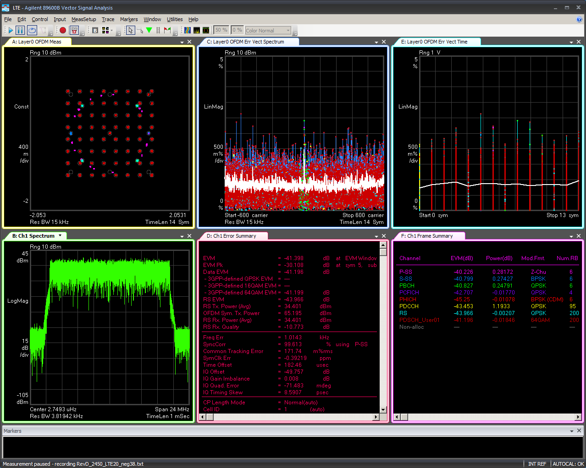Expand the B: Ch1 Spectrum tab dropdown arrow
Viewport: 586px width, 468px height.
(x=60, y=236)
